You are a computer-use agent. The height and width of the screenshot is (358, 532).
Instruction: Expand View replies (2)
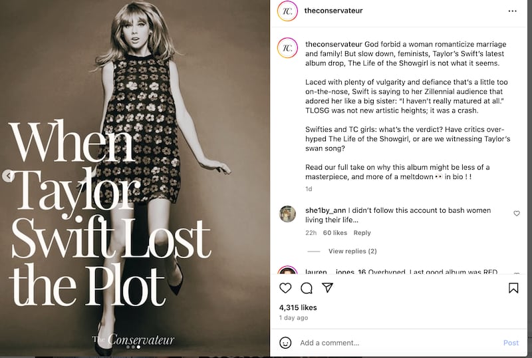click(352, 251)
